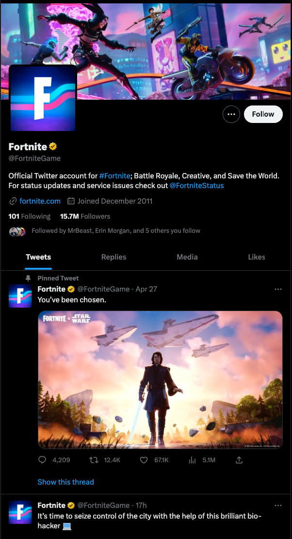Image resolution: width=292 pixels, height=539 pixels.
Task: Open the three-dot menu on 17h tweet
Action: pyautogui.click(x=278, y=505)
